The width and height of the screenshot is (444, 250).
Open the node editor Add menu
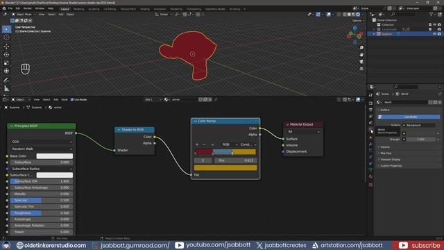tap(55, 99)
